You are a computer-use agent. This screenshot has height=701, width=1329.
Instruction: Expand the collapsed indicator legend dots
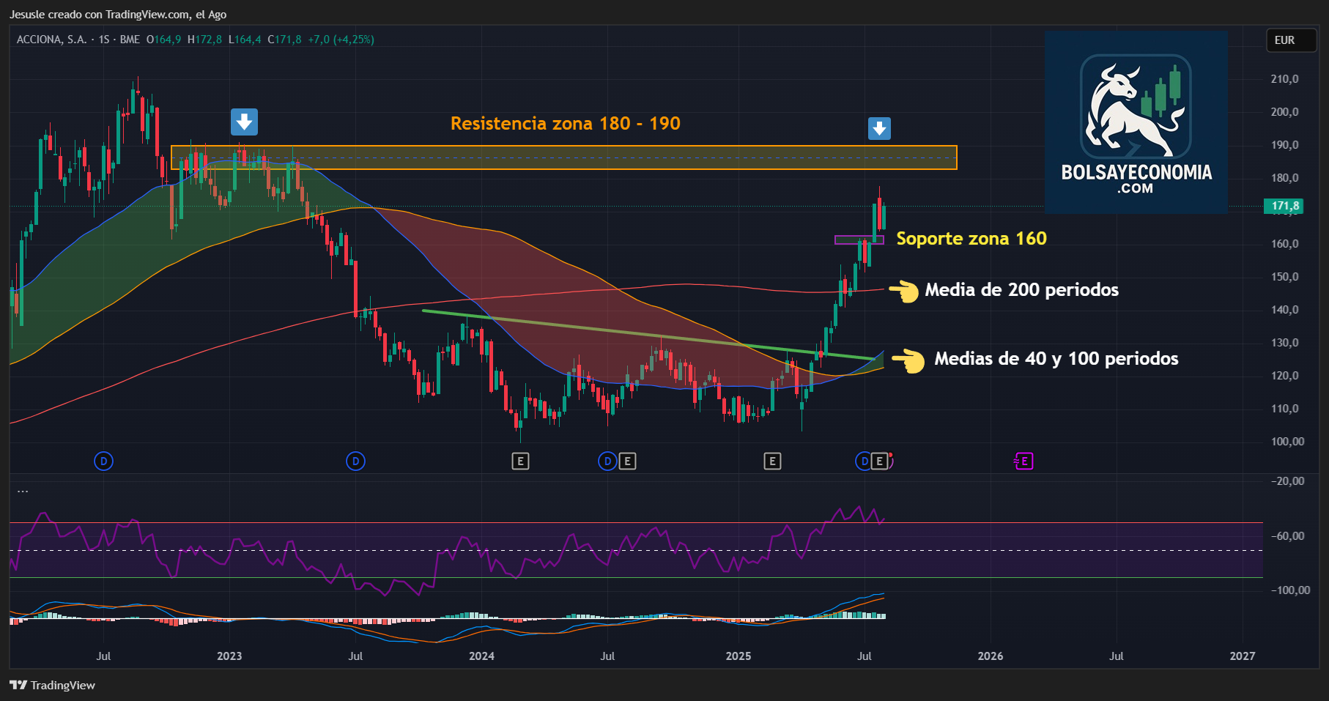click(x=23, y=491)
